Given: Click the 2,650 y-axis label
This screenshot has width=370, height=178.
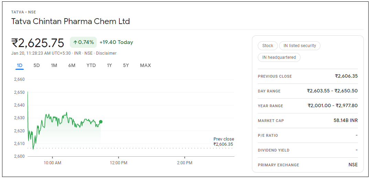Looking at the screenshot, I should (x=19, y=92).
